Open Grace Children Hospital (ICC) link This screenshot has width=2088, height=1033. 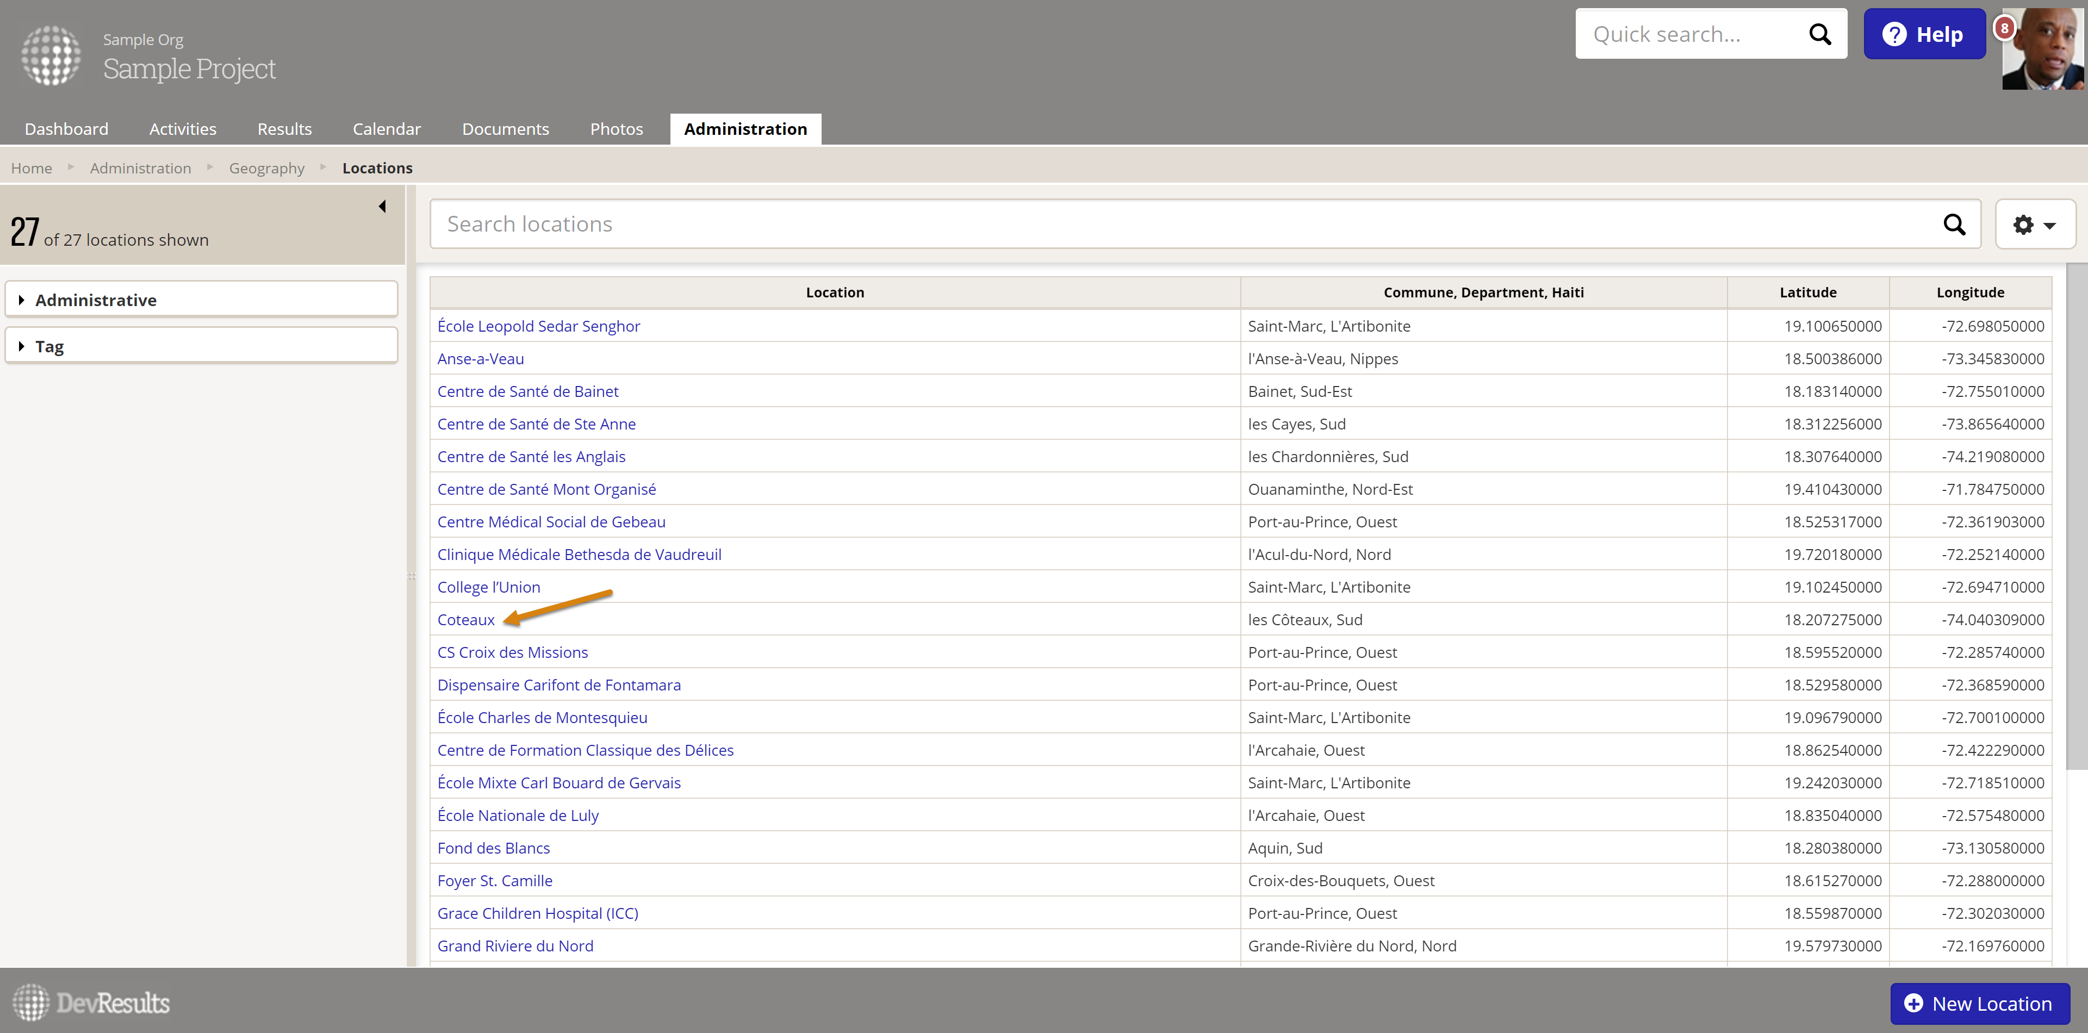537,913
